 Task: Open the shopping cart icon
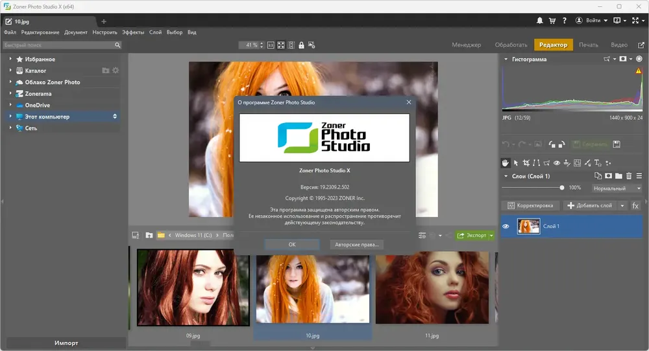click(552, 20)
